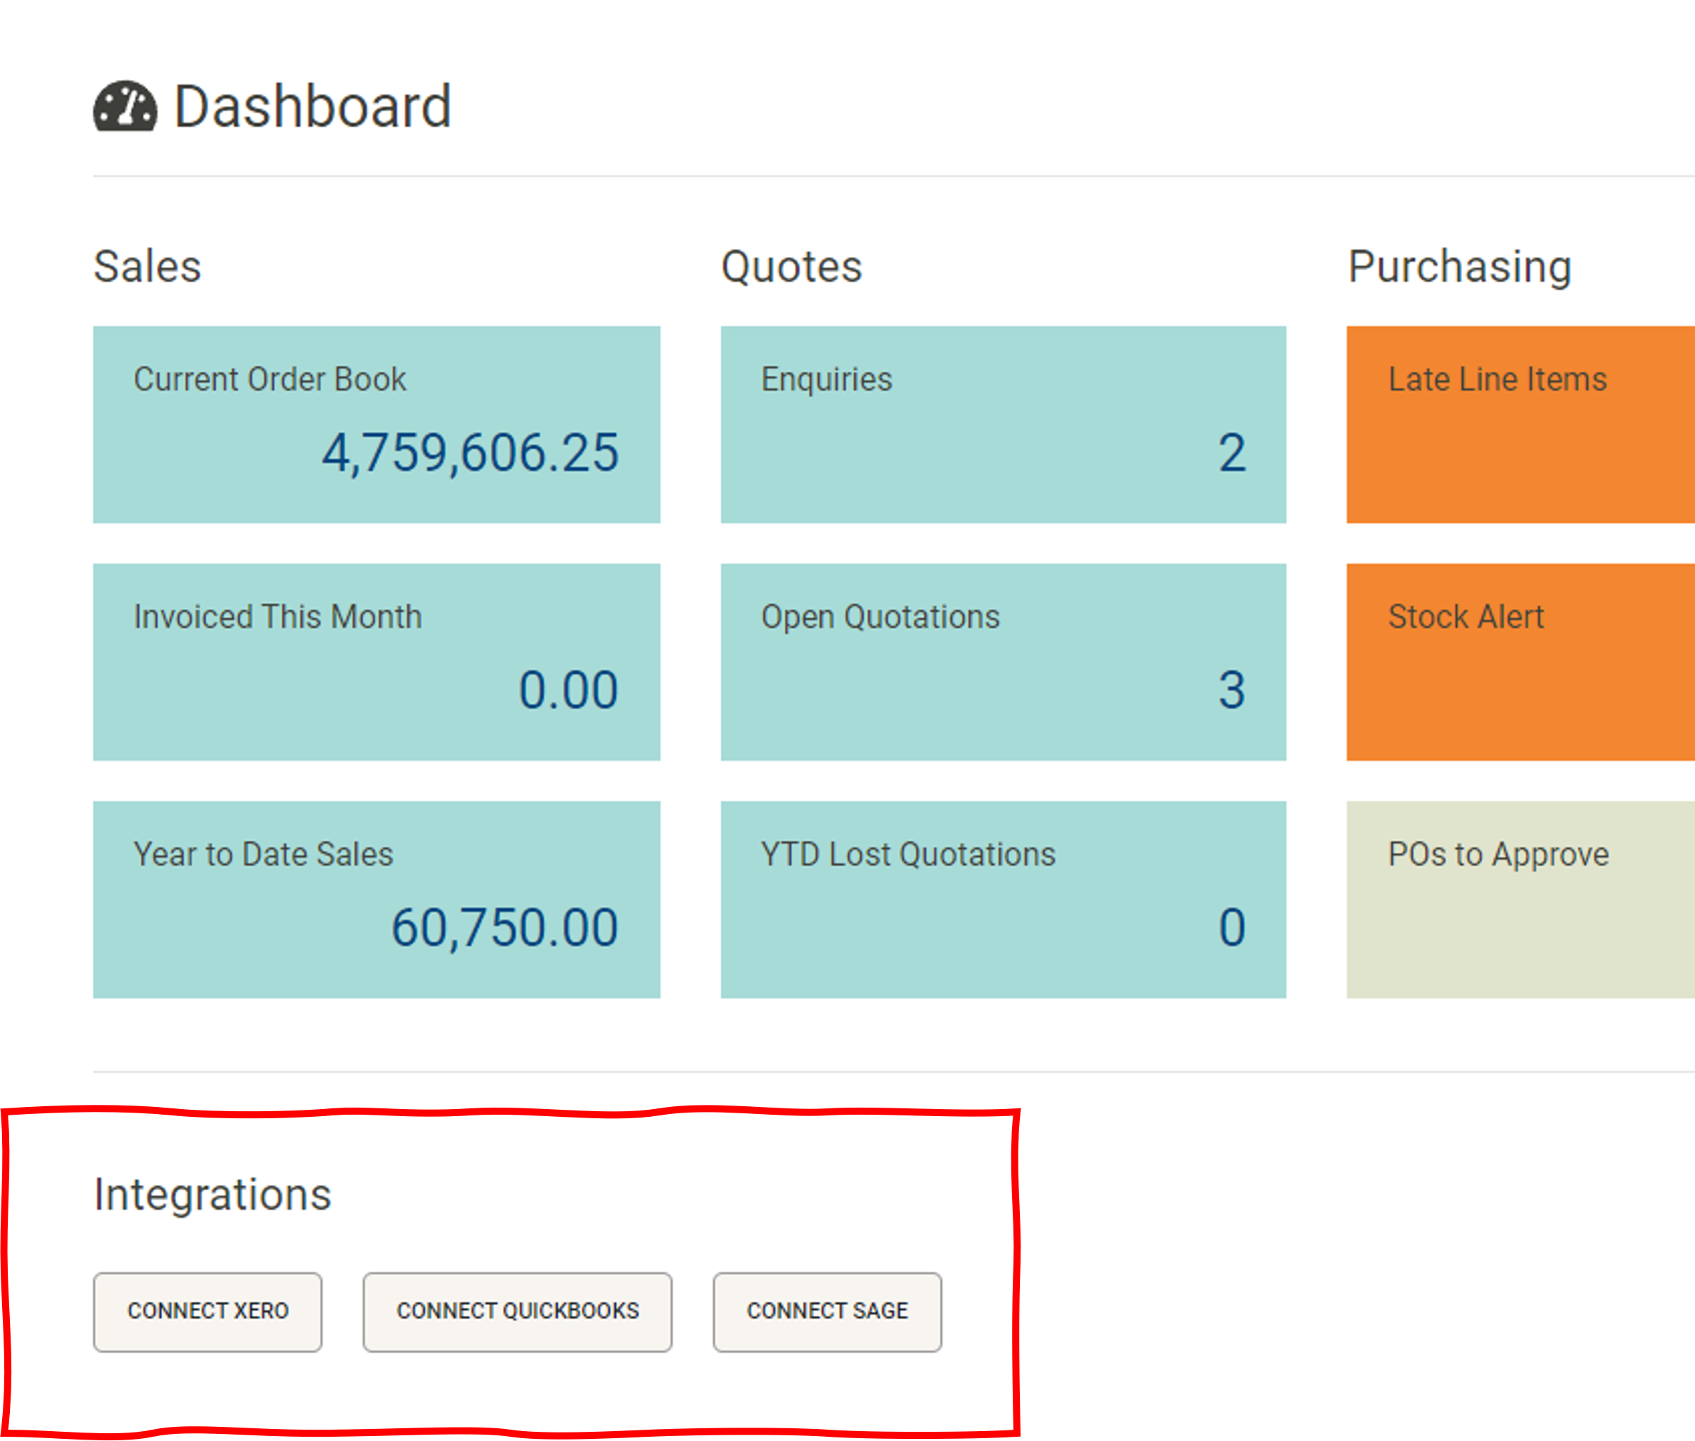Open the POs to Approve tile

tap(1519, 899)
